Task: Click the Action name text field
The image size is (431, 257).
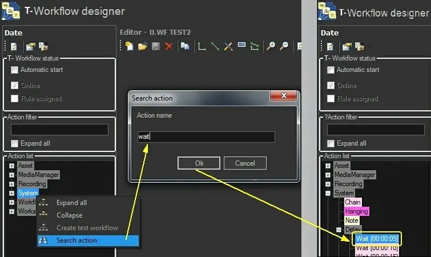Action: (x=206, y=137)
